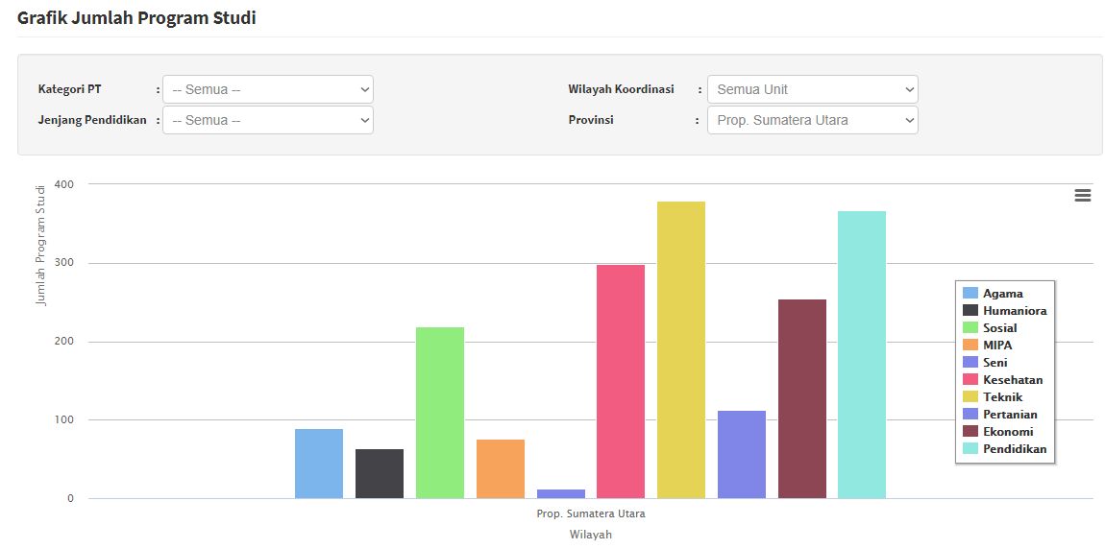The height and width of the screenshot is (549, 1105).
Task: Toggle the Seni legend item
Action: point(994,363)
